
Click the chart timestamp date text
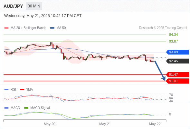(43, 16)
